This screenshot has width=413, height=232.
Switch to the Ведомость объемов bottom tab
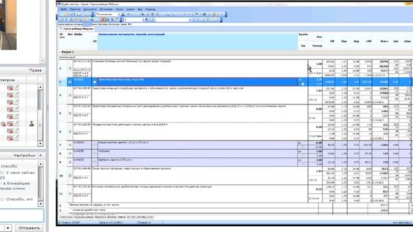(x=105, y=217)
